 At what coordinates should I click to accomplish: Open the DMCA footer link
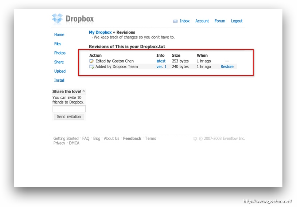pyautogui.click(x=74, y=143)
